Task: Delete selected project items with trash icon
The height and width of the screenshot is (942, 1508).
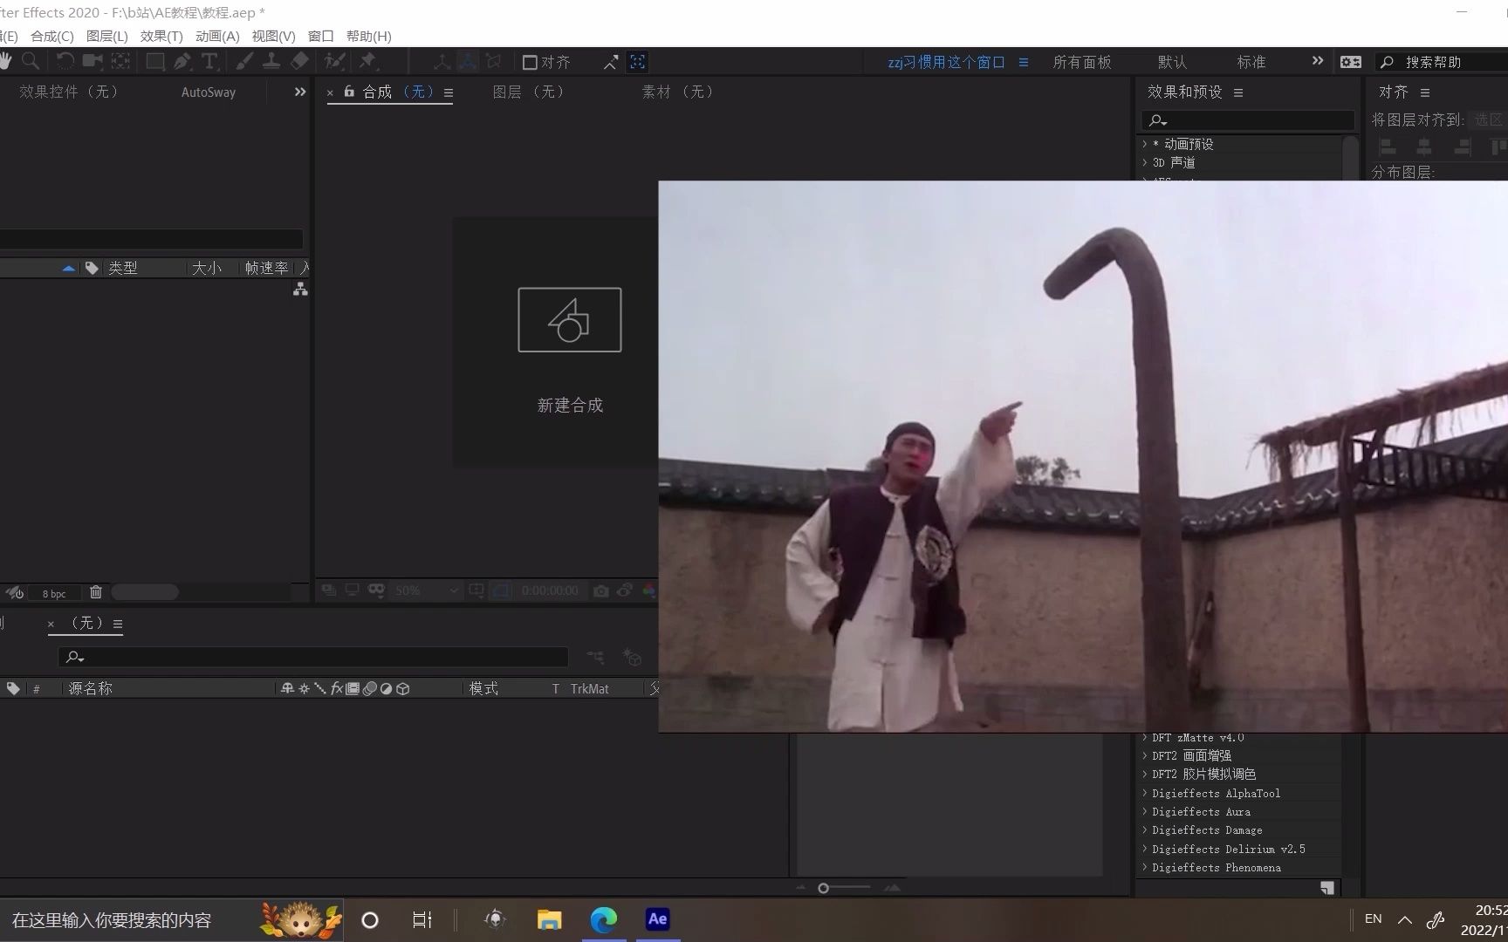Action: 96,592
